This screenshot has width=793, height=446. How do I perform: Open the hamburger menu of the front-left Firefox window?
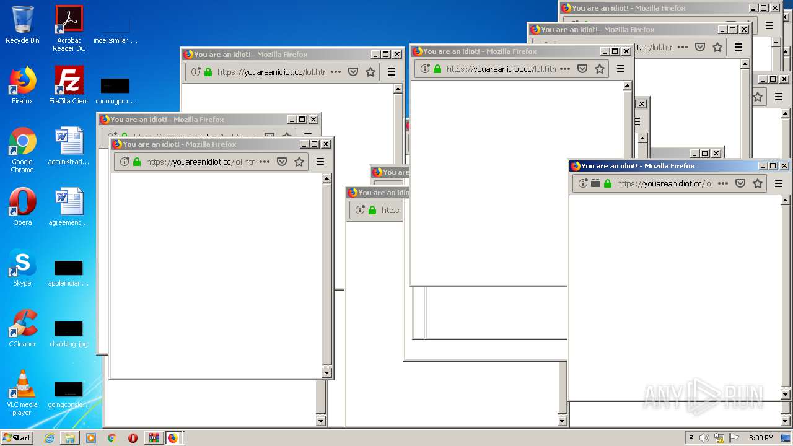pyautogui.click(x=320, y=162)
